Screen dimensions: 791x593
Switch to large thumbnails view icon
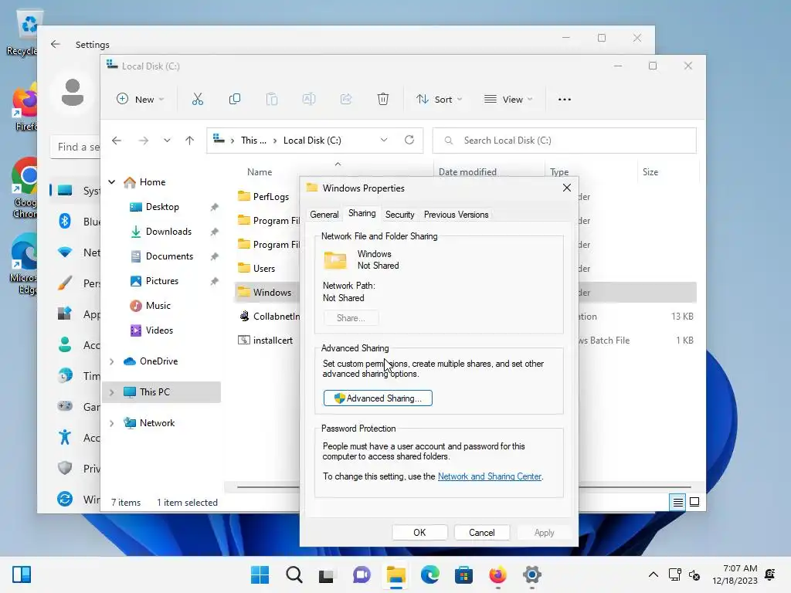click(694, 502)
